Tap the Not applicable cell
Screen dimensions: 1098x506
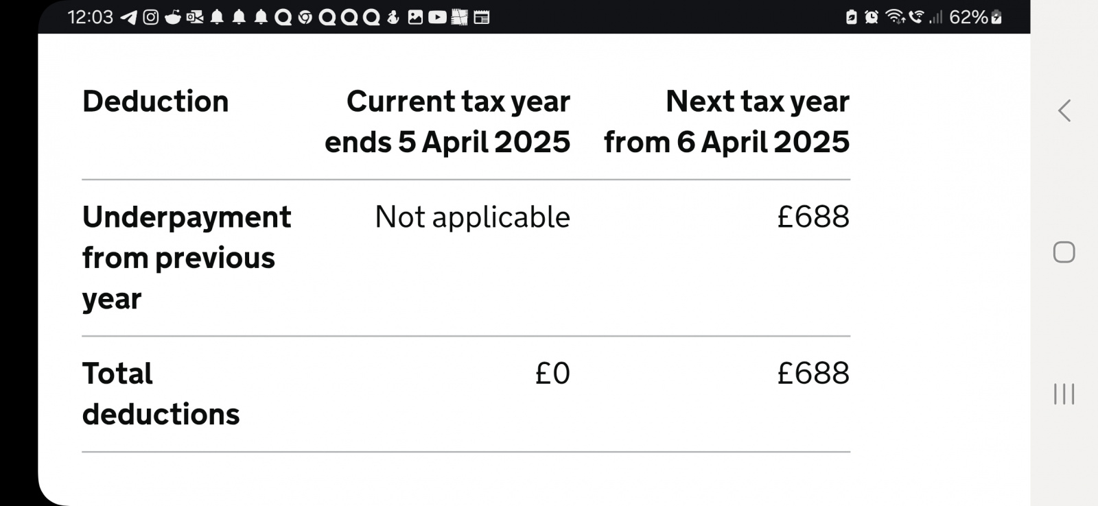tap(472, 217)
